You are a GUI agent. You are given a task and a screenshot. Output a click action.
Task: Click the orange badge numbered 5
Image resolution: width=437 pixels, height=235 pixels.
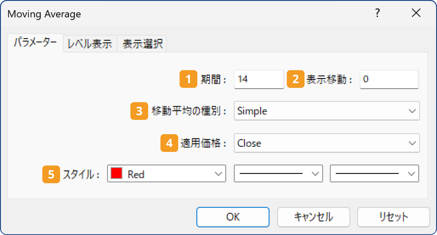51,174
